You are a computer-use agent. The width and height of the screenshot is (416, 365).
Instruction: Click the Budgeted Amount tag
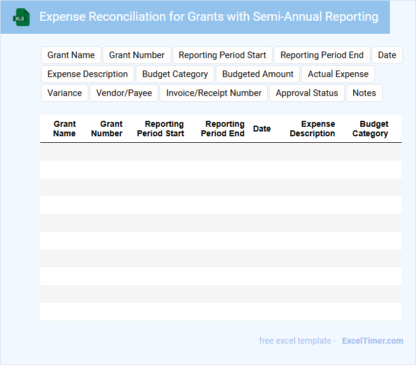click(258, 74)
